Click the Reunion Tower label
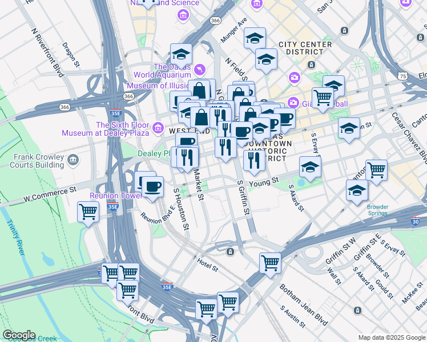Screen dimensions: 427x342 pyautogui.click(x=116, y=196)
